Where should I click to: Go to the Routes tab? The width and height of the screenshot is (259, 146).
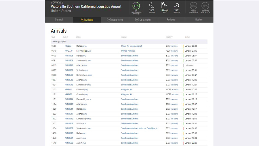(199, 20)
